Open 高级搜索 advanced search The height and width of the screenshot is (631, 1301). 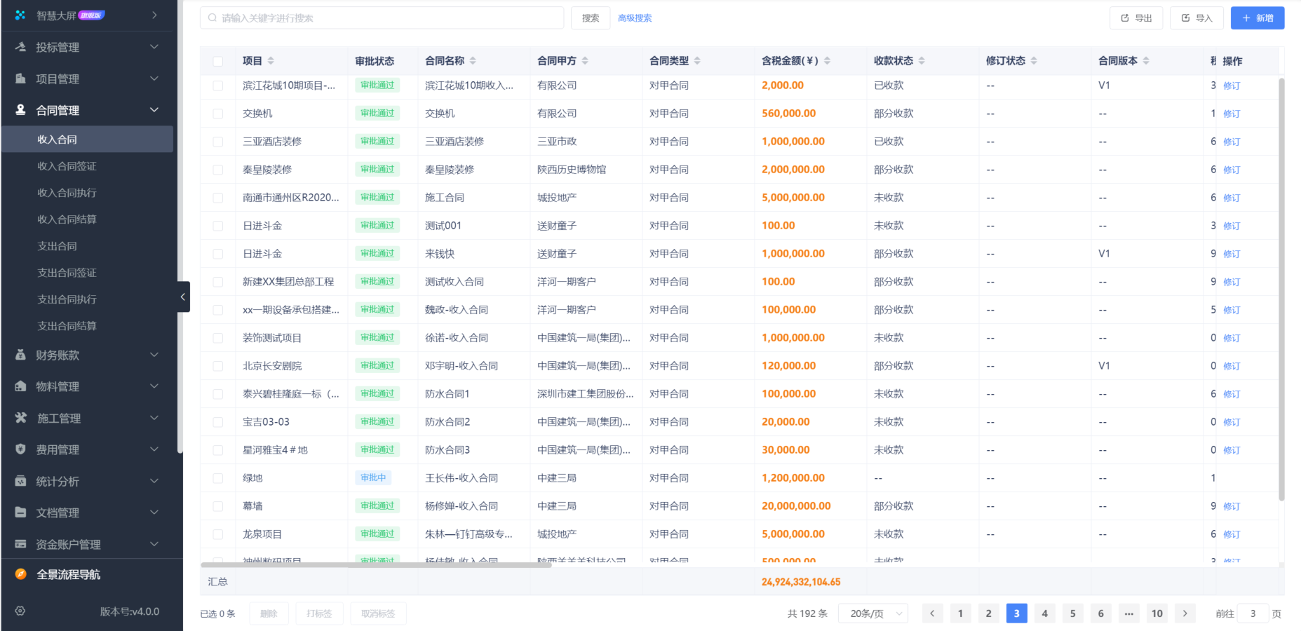[634, 18]
